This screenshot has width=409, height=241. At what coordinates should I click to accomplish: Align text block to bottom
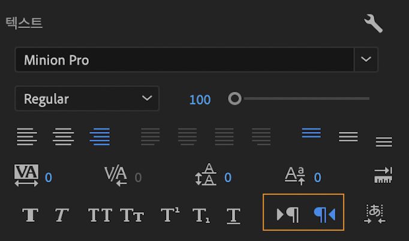[x=384, y=141]
